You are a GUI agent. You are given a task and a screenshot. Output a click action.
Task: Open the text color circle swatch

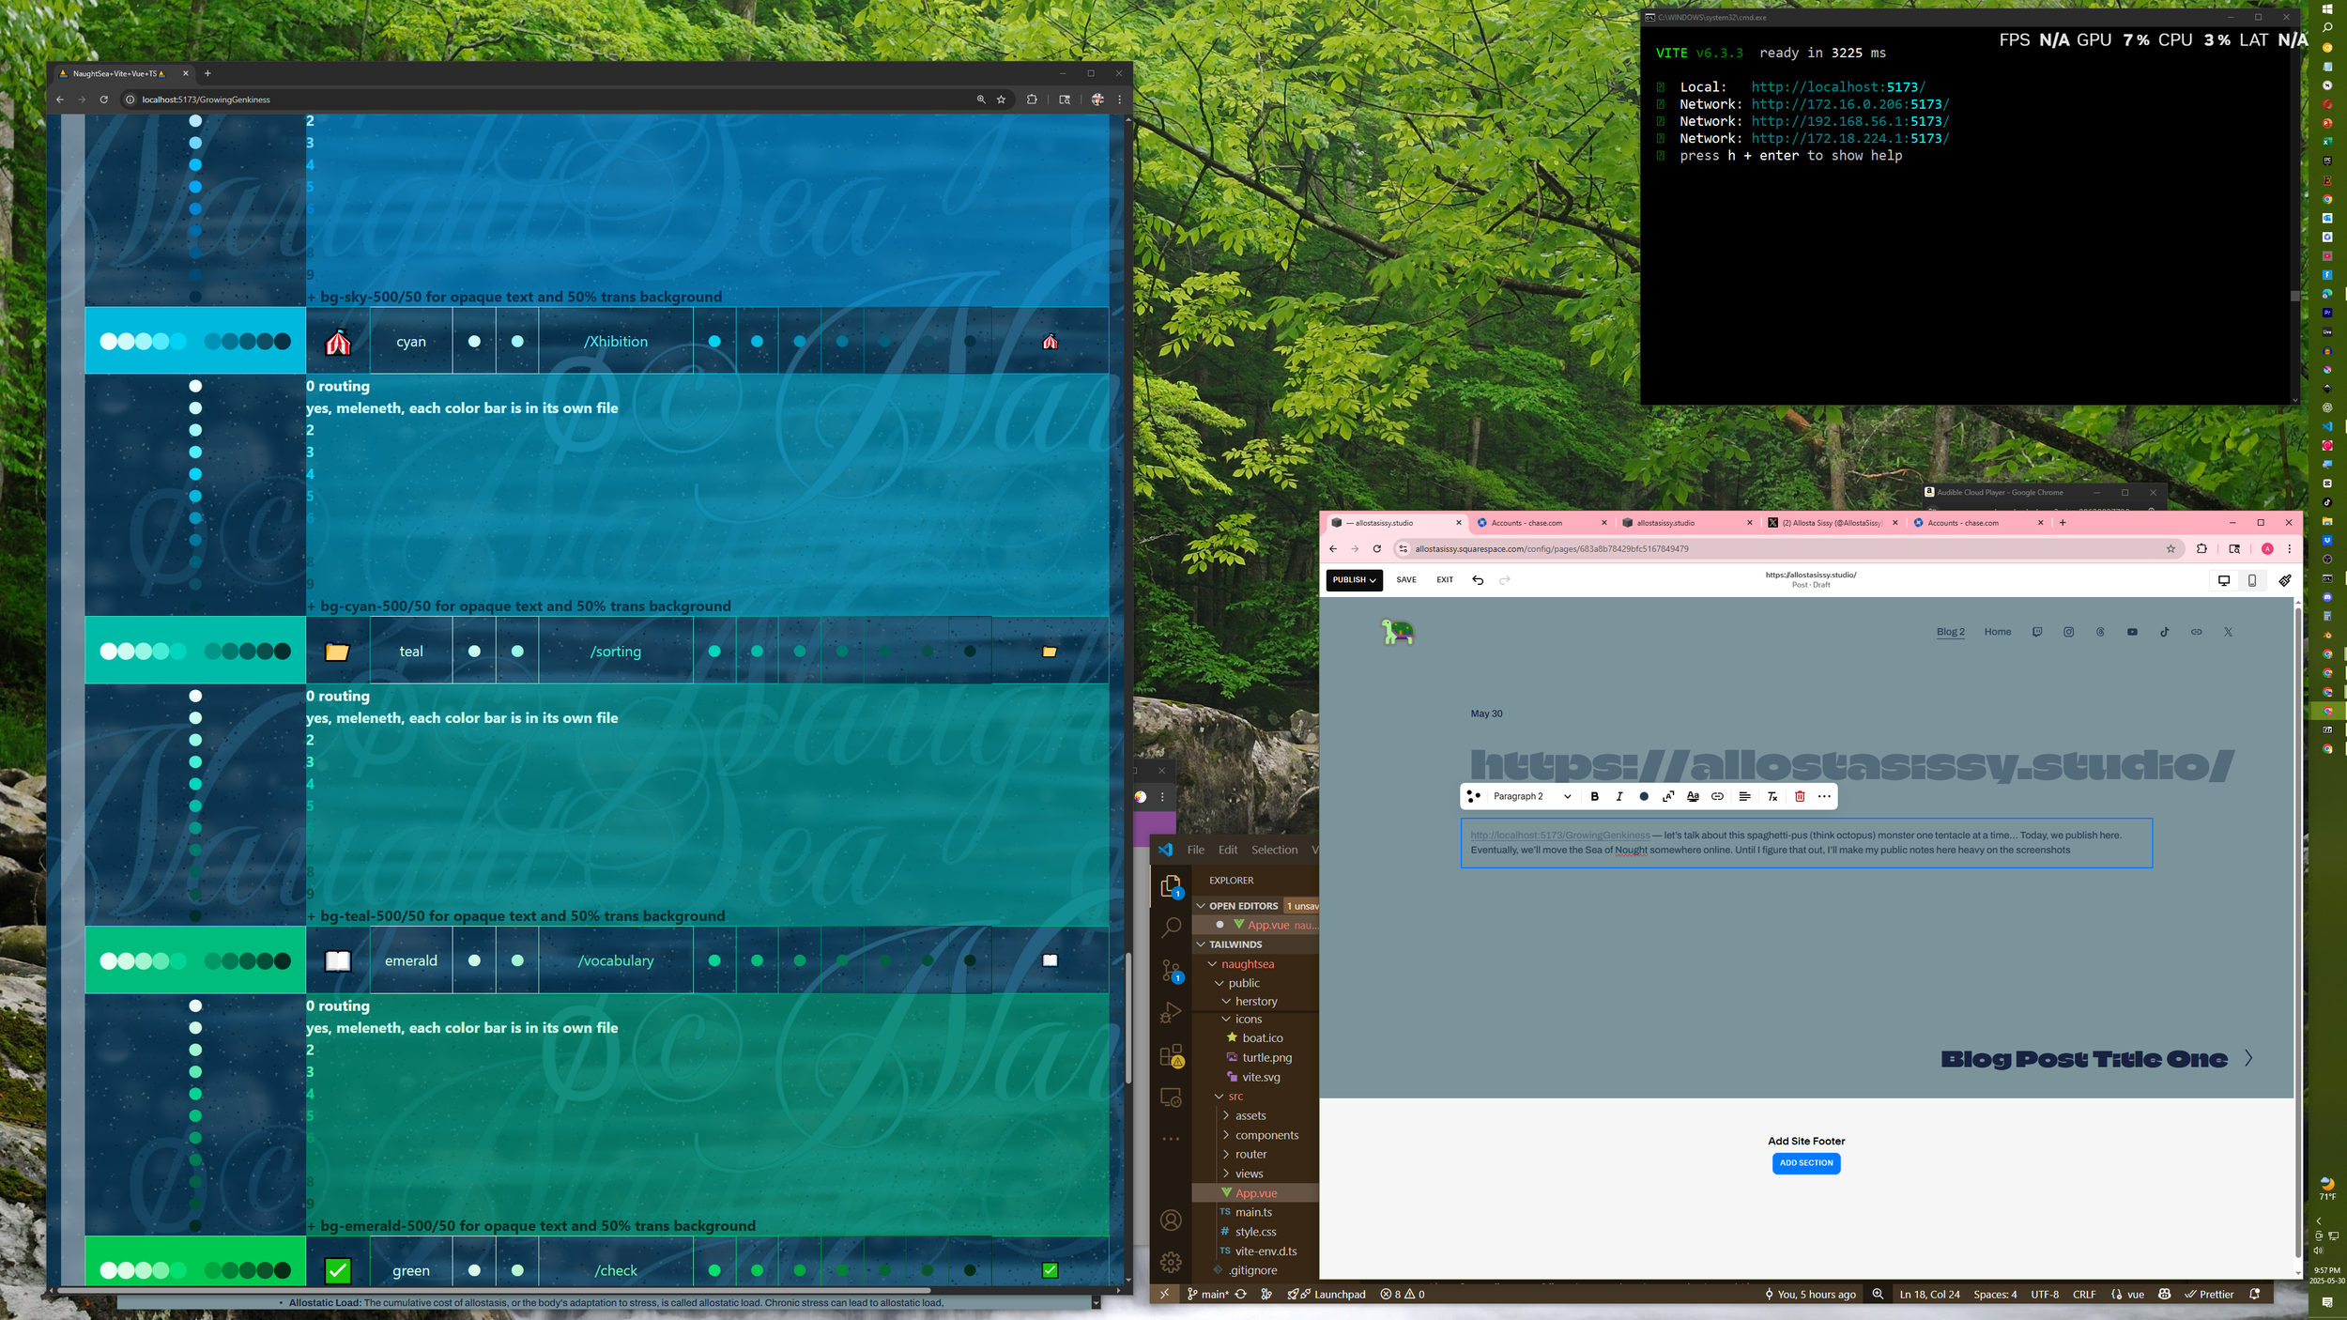tap(1644, 796)
